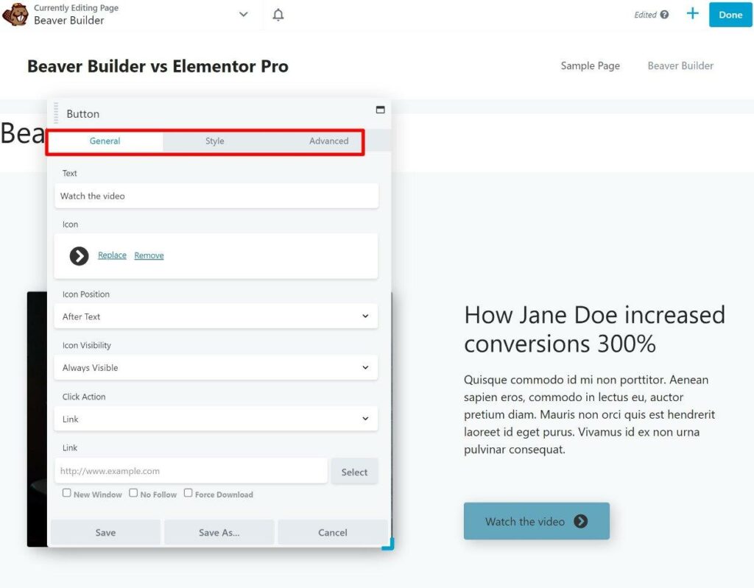Screen dimensions: 754x588
Task: Enable the No Follow checkbox
Action: (133, 493)
